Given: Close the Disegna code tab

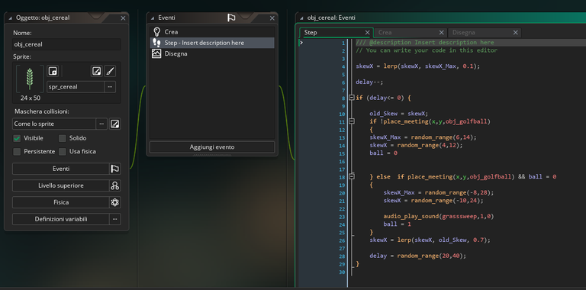Looking at the screenshot, I should 516,33.
